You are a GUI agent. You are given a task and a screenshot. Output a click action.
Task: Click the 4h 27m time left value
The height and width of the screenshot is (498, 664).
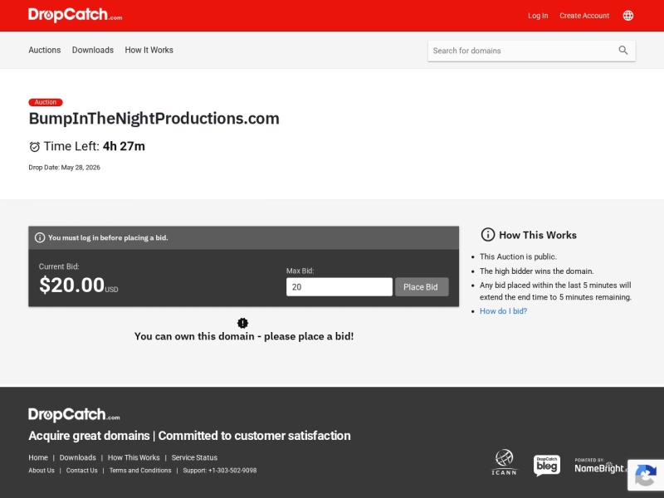point(124,147)
